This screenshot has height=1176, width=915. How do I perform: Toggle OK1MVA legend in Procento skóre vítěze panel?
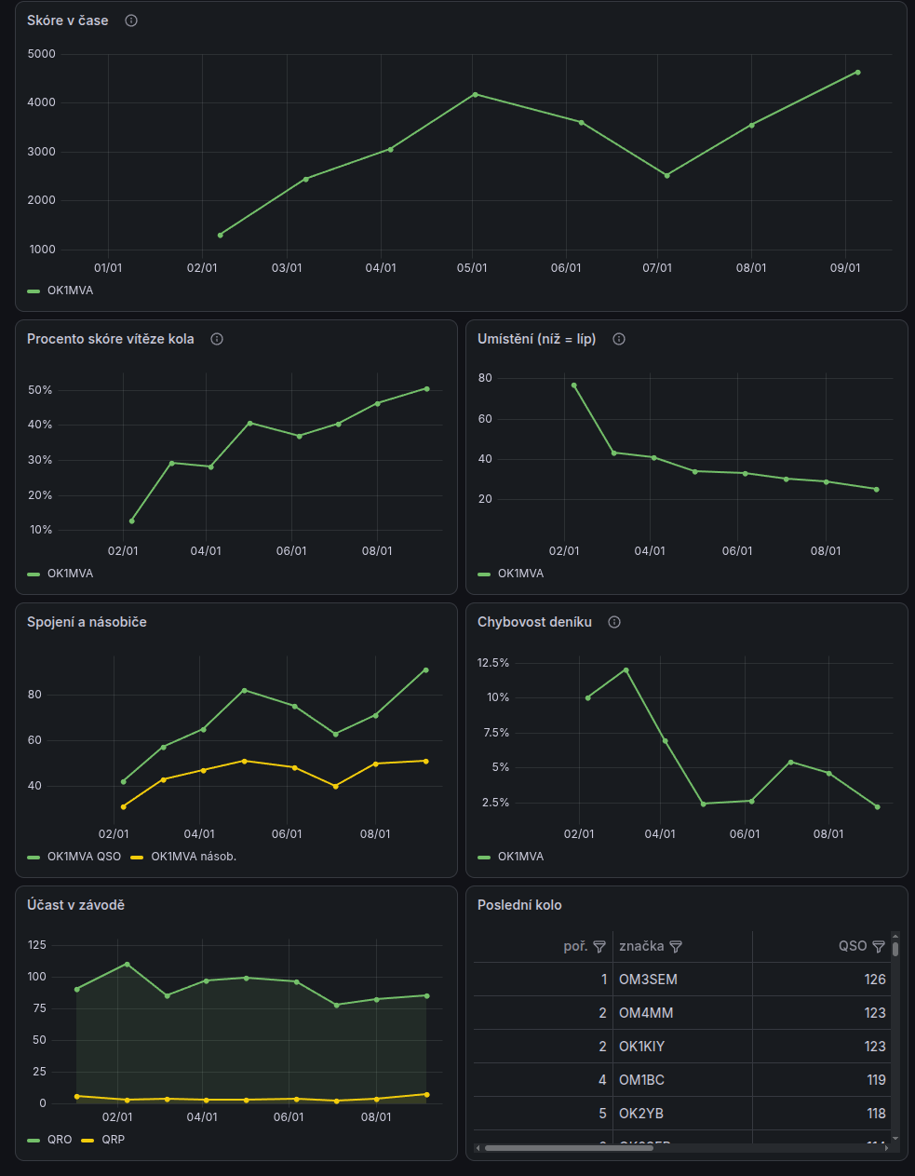[x=70, y=574]
